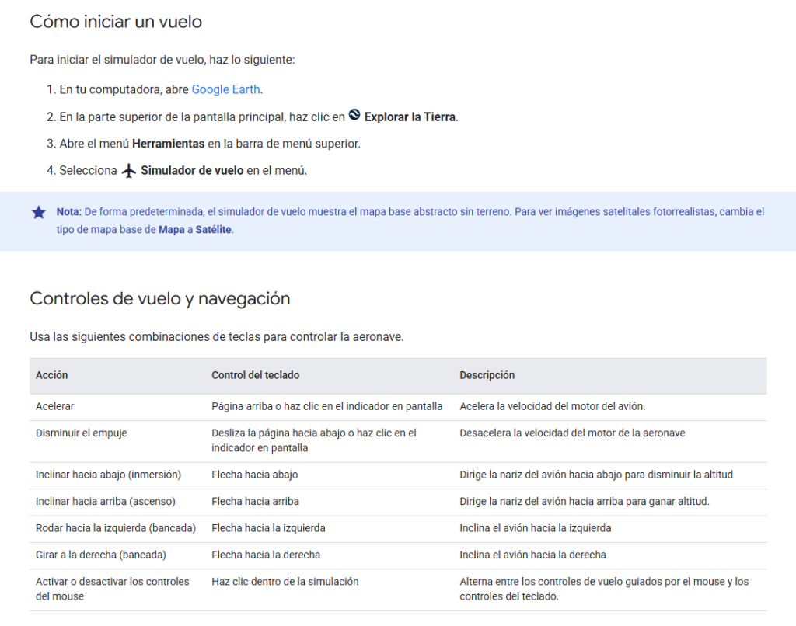Click the Flecha hacia abajo cell

[254, 475]
